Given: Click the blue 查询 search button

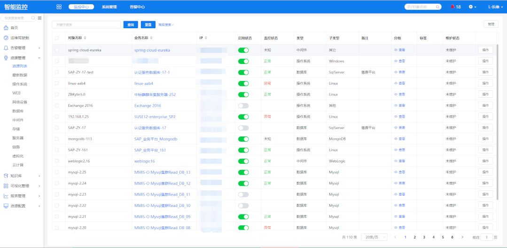Looking at the screenshot, I should pos(131,24).
